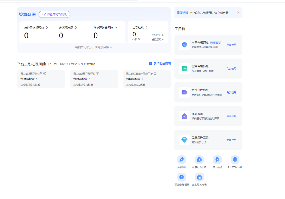
Task: Click the 恶意行为投诉 icon
Action: pyautogui.click(x=199, y=160)
